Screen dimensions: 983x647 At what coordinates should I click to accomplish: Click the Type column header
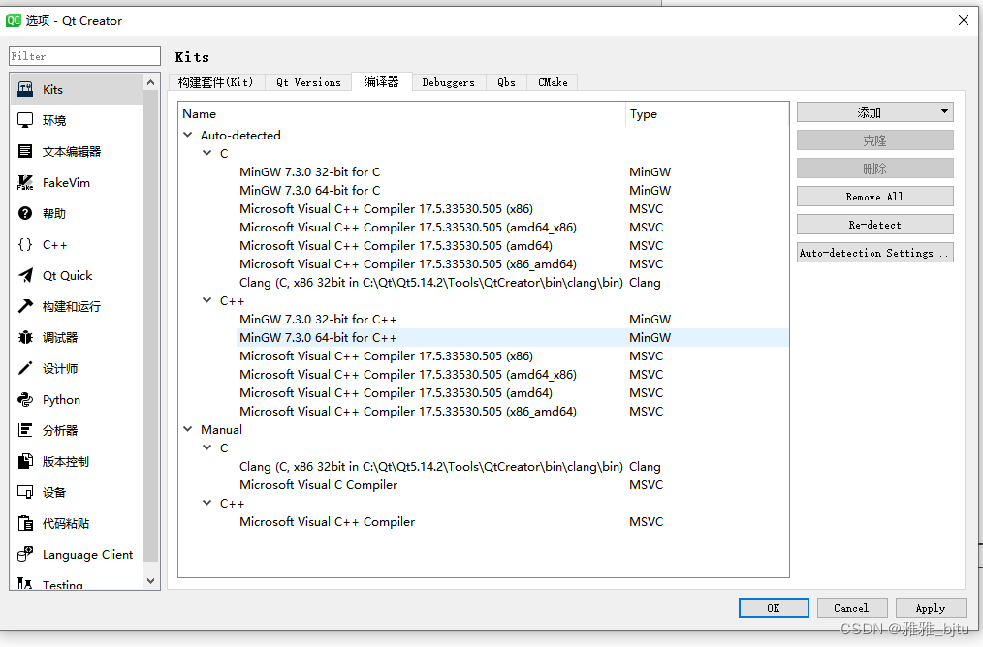[707, 114]
